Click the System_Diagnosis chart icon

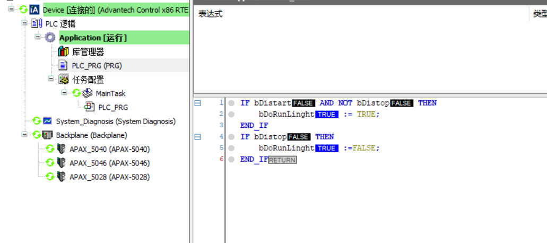click(x=48, y=121)
